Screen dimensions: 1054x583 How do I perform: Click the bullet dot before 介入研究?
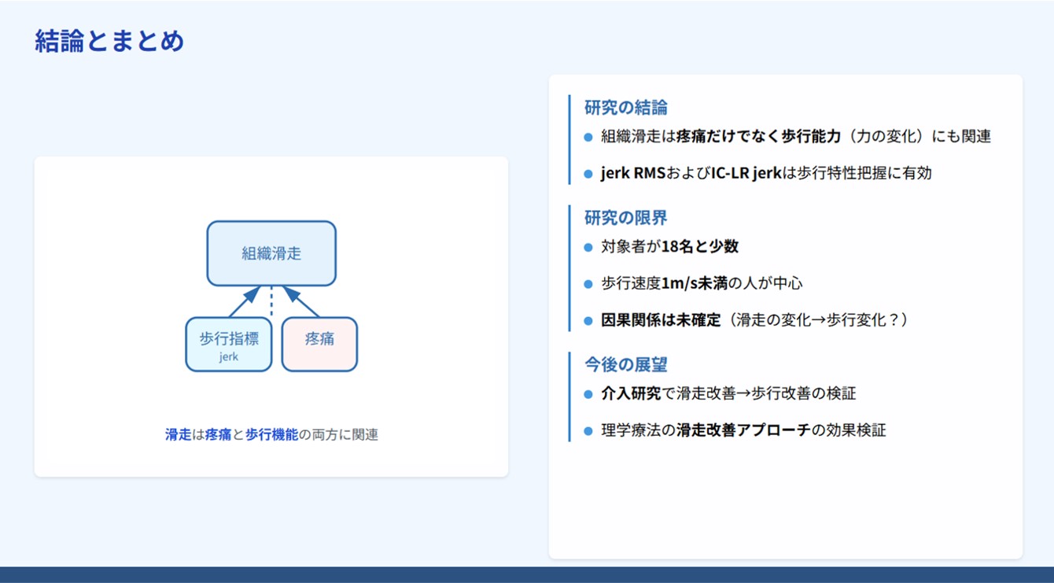point(588,394)
